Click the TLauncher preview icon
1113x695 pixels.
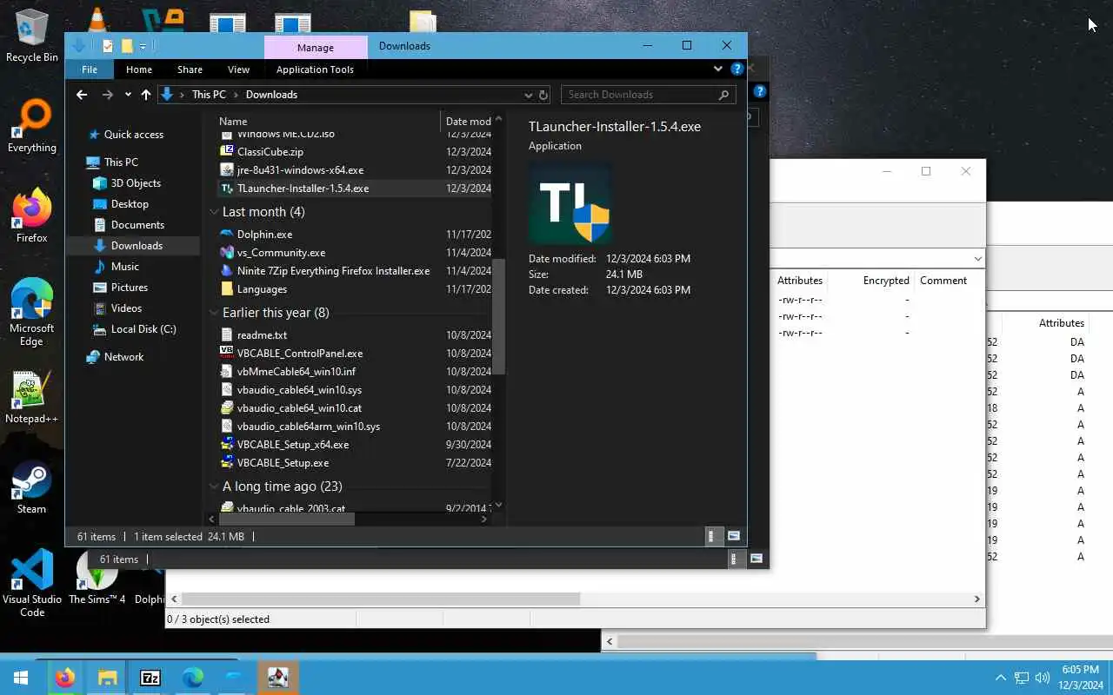pos(570,202)
